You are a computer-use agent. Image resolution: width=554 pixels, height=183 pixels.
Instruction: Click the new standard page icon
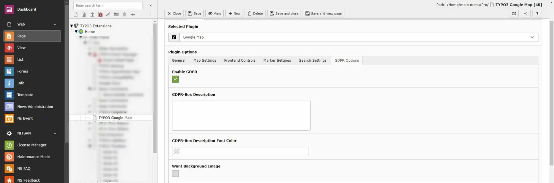click(76, 14)
